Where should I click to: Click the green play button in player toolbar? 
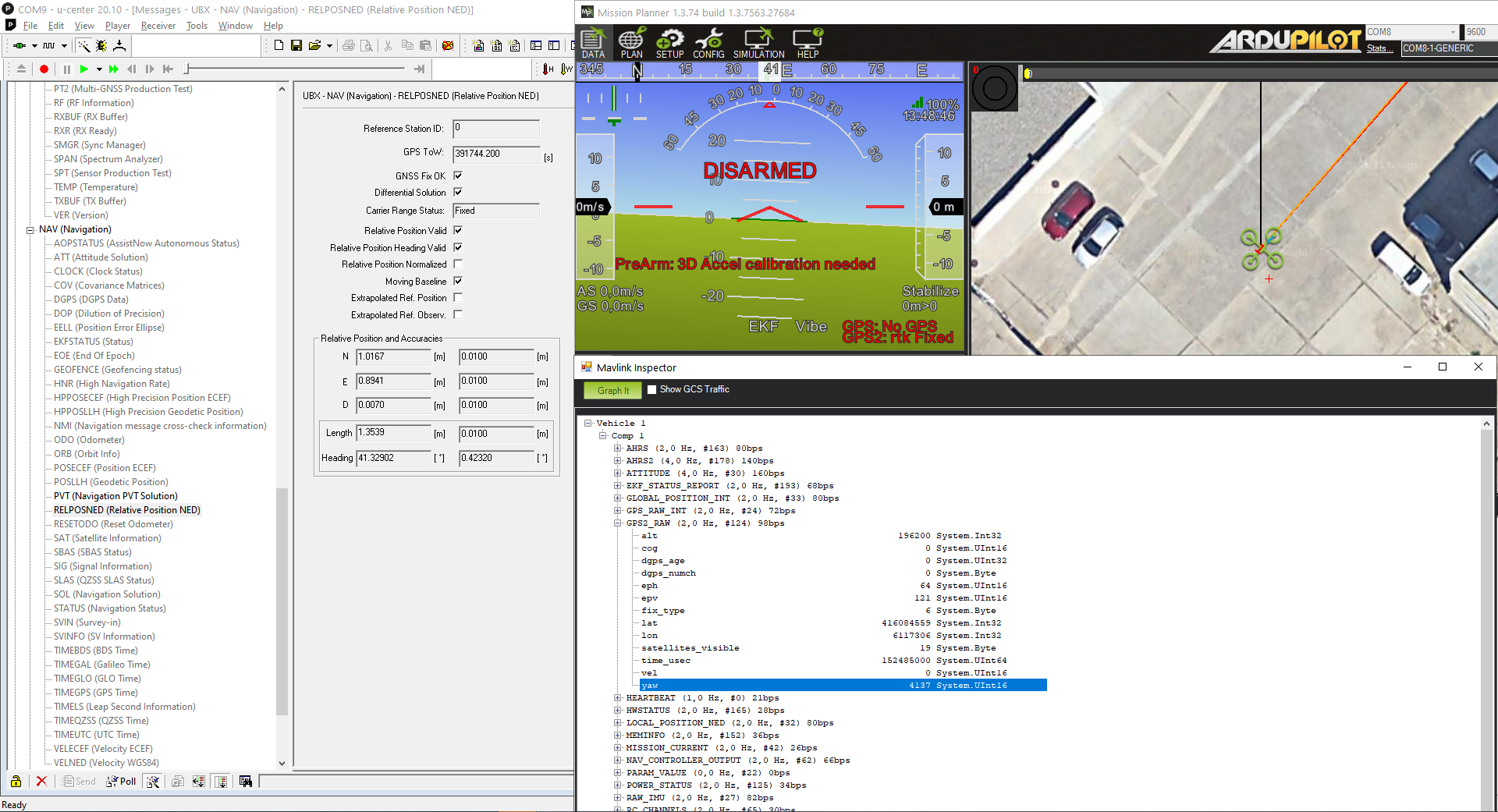pos(84,69)
